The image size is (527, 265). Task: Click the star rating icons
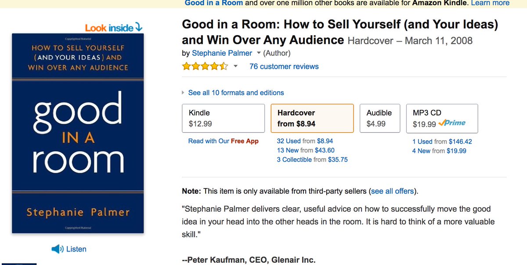[x=205, y=67]
